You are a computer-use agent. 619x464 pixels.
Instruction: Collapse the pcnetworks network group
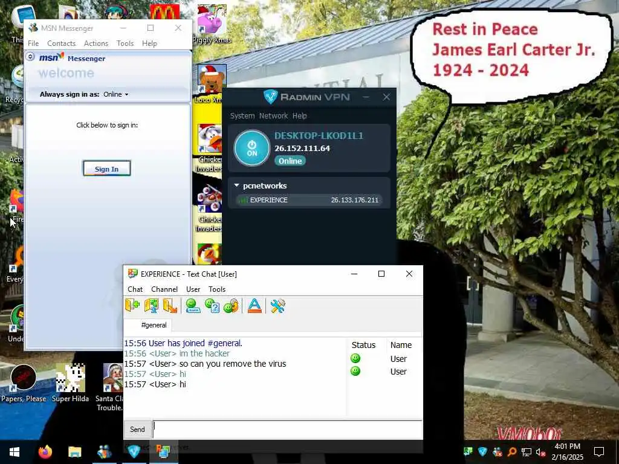click(236, 185)
